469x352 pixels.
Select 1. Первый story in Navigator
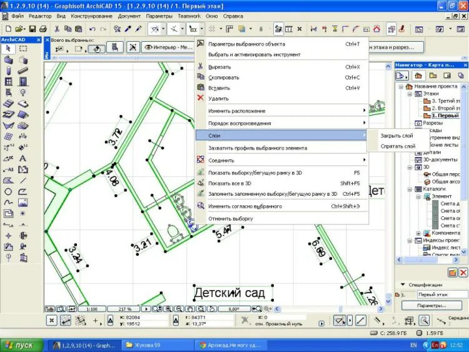(445, 116)
